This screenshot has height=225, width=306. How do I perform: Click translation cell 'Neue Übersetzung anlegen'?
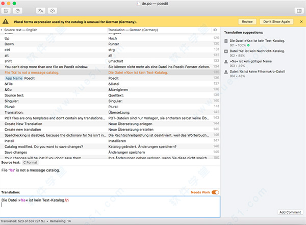pyautogui.click(x=130, y=124)
